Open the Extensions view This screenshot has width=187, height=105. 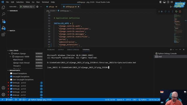[x=3, y=34]
